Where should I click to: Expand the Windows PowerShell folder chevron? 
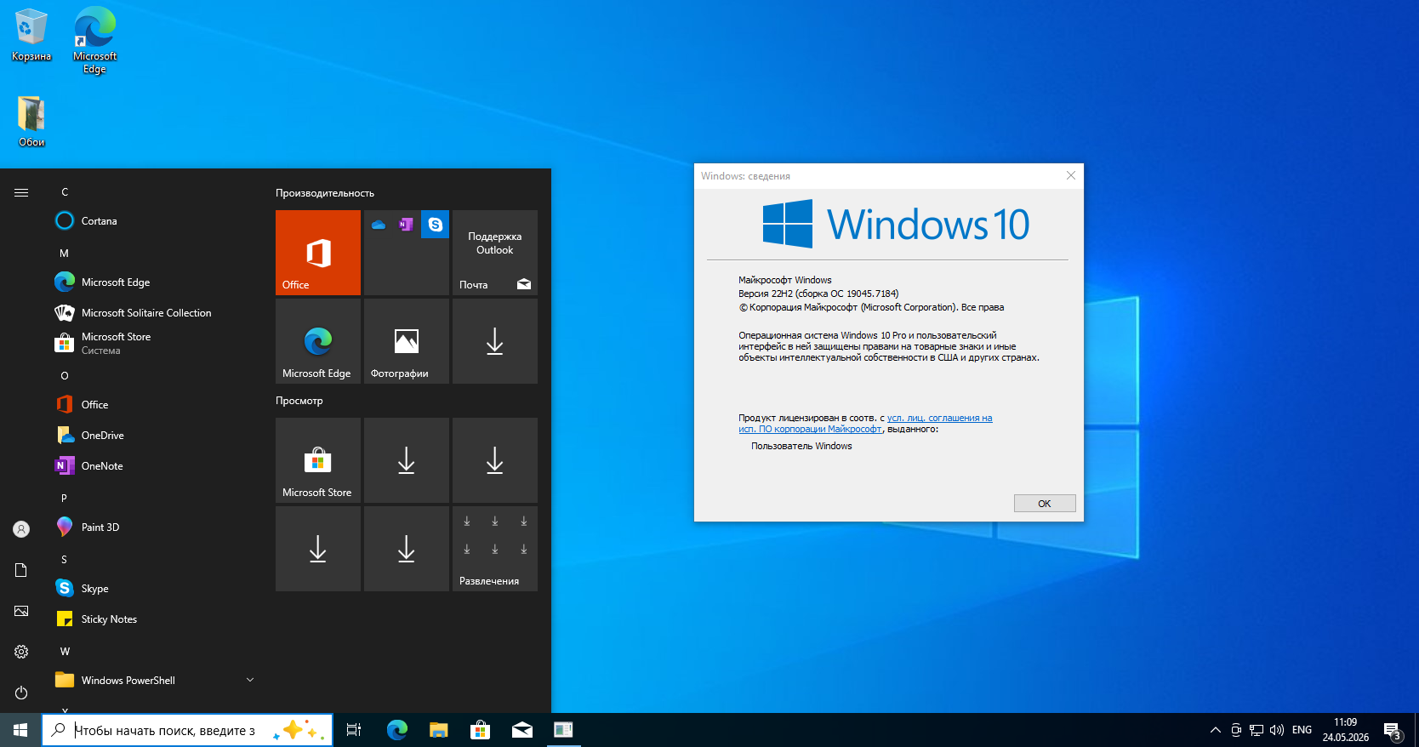tap(250, 680)
